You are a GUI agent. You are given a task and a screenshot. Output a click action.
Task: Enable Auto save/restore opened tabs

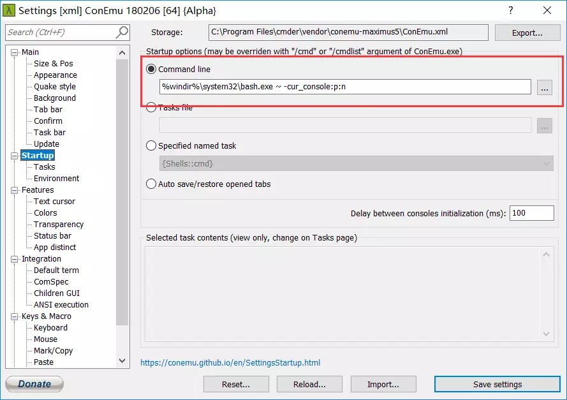pos(151,184)
